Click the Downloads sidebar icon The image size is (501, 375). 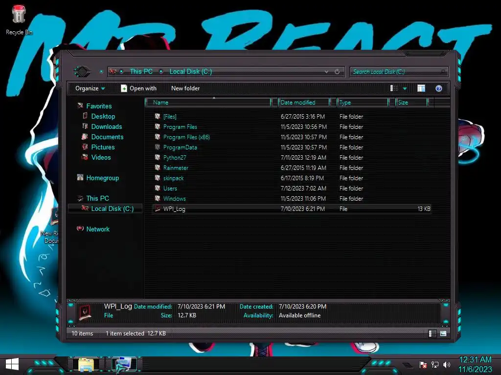[85, 126]
